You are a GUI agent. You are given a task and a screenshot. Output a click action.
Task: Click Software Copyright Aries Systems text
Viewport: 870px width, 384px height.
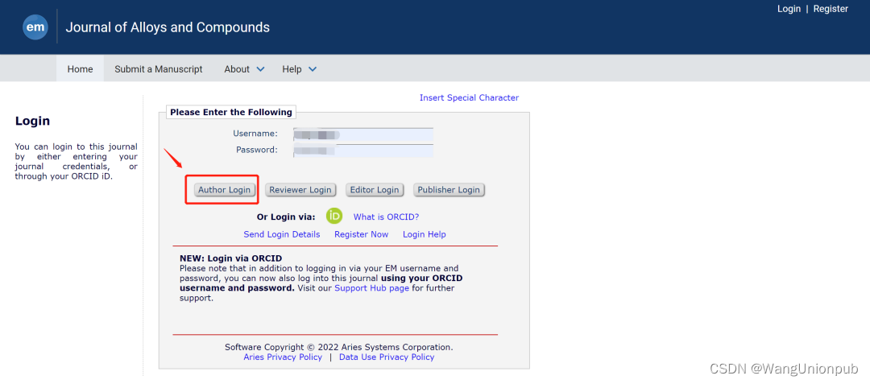338,347
